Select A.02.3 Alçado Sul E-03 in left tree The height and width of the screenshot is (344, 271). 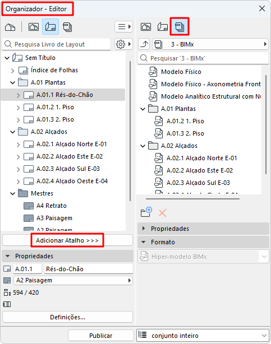point(68,169)
